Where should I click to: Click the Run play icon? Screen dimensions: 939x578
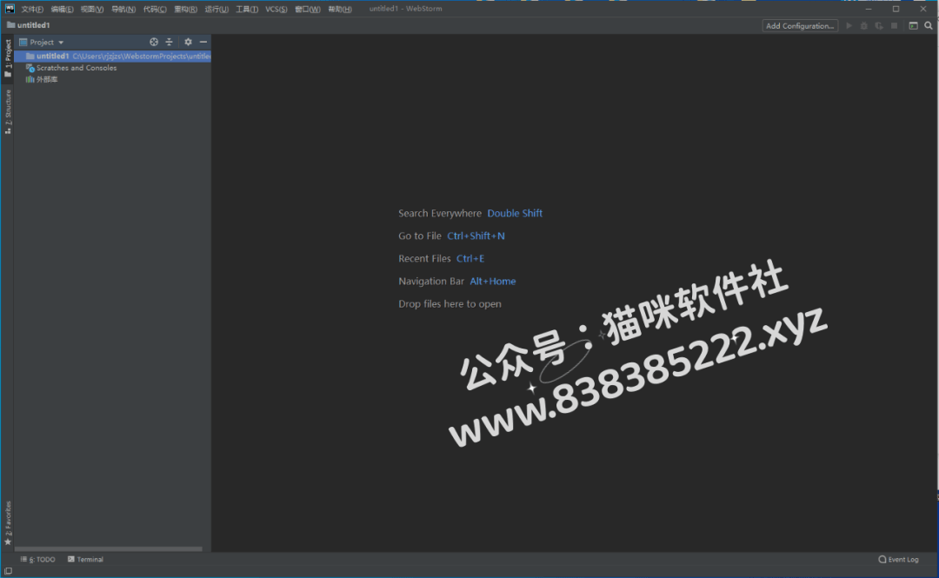tap(849, 26)
